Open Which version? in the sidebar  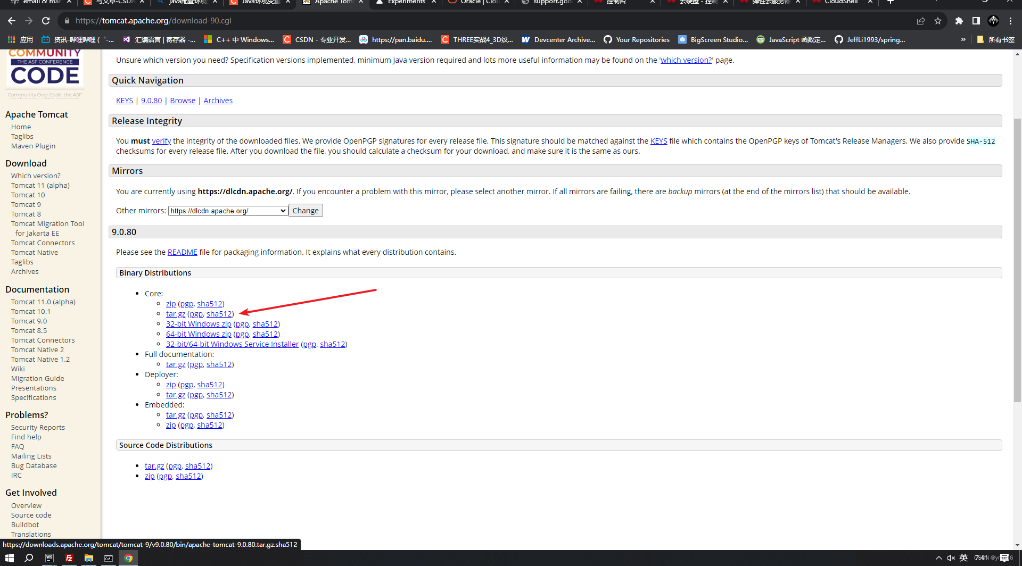click(36, 176)
